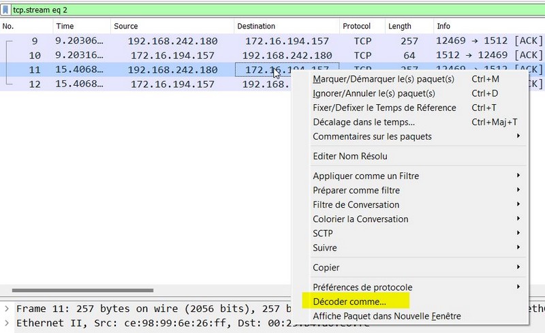The height and width of the screenshot is (333, 545).
Task: Click time 15.4068 of packet 11
Action: click(79, 69)
